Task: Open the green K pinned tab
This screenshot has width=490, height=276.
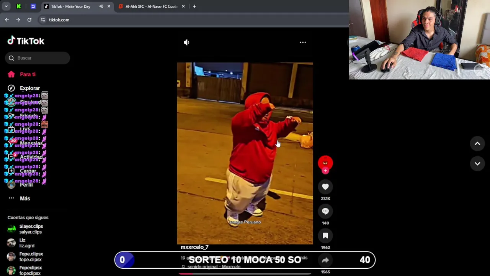Action: pyautogui.click(x=18, y=7)
